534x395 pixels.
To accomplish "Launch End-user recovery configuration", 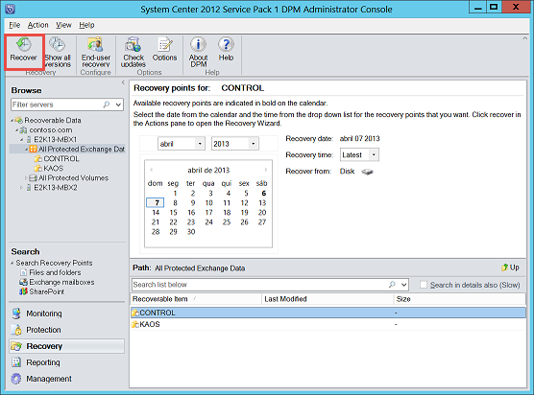I will (x=96, y=52).
